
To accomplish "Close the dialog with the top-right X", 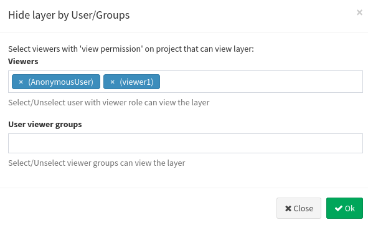I will point(359,12).
